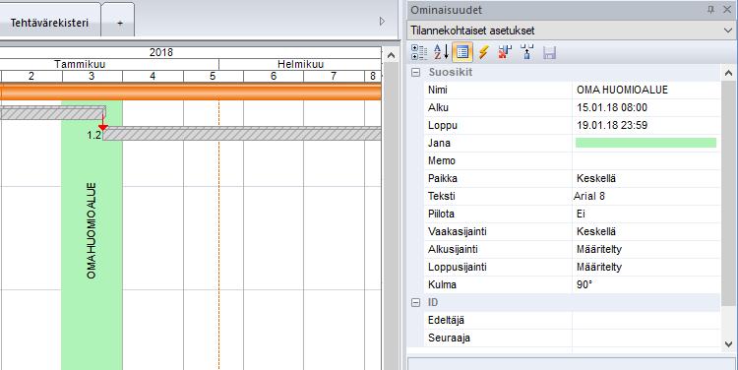Click the blue arrow hierarchy icon
This screenshot has height=370, width=738.
(527, 52)
